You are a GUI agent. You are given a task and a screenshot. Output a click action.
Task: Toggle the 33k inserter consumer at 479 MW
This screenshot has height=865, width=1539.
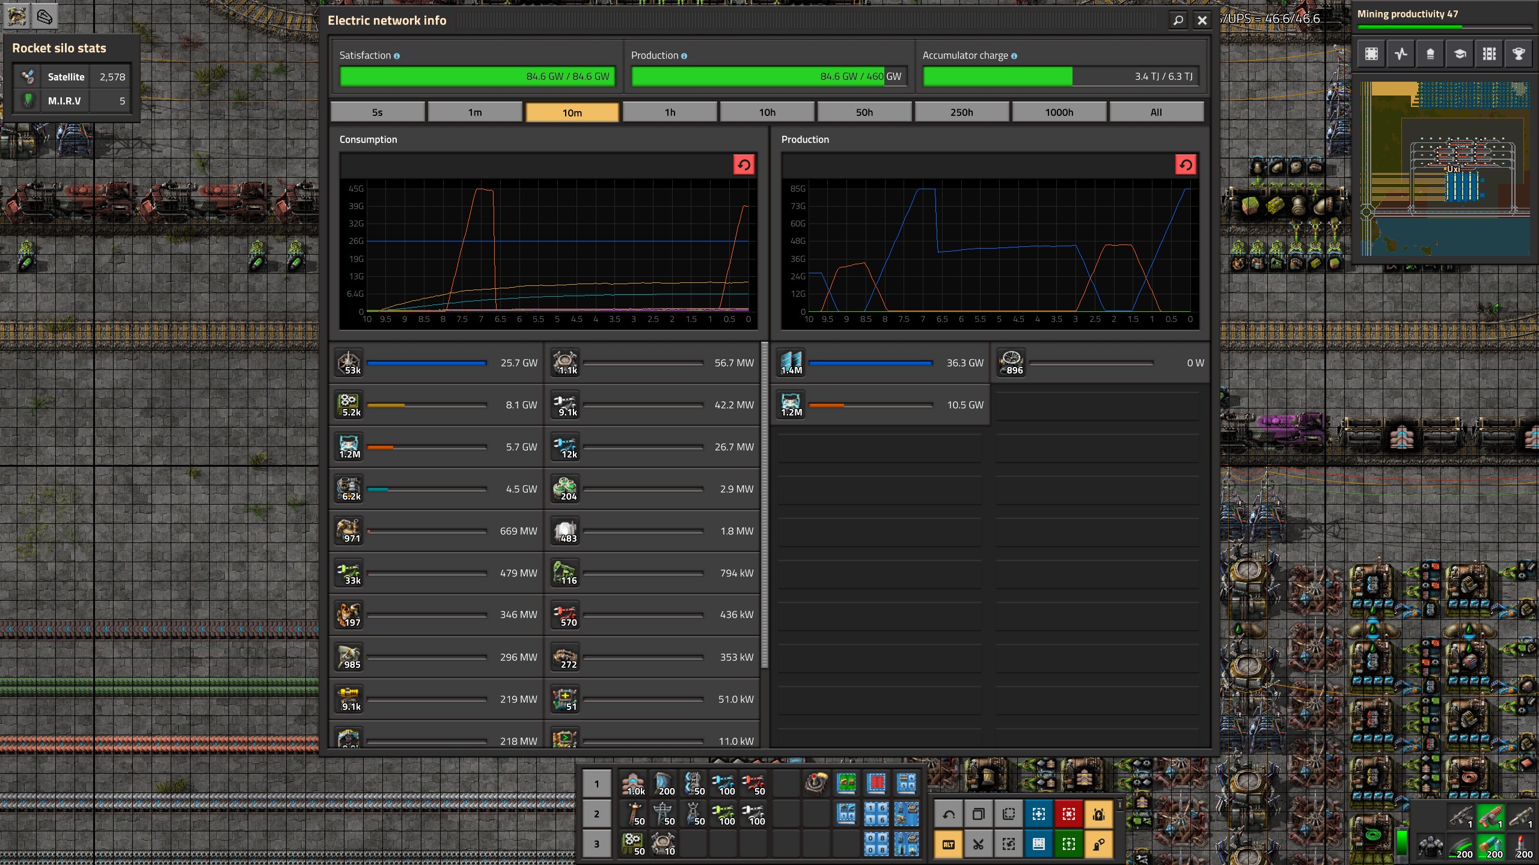click(x=437, y=573)
